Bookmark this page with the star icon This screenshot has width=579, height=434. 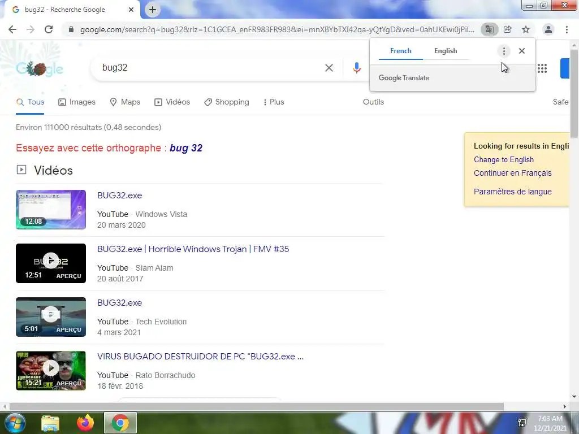[x=526, y=29]
